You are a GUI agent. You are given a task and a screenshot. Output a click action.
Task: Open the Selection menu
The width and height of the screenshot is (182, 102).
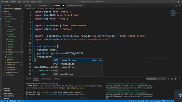point(13,2)
